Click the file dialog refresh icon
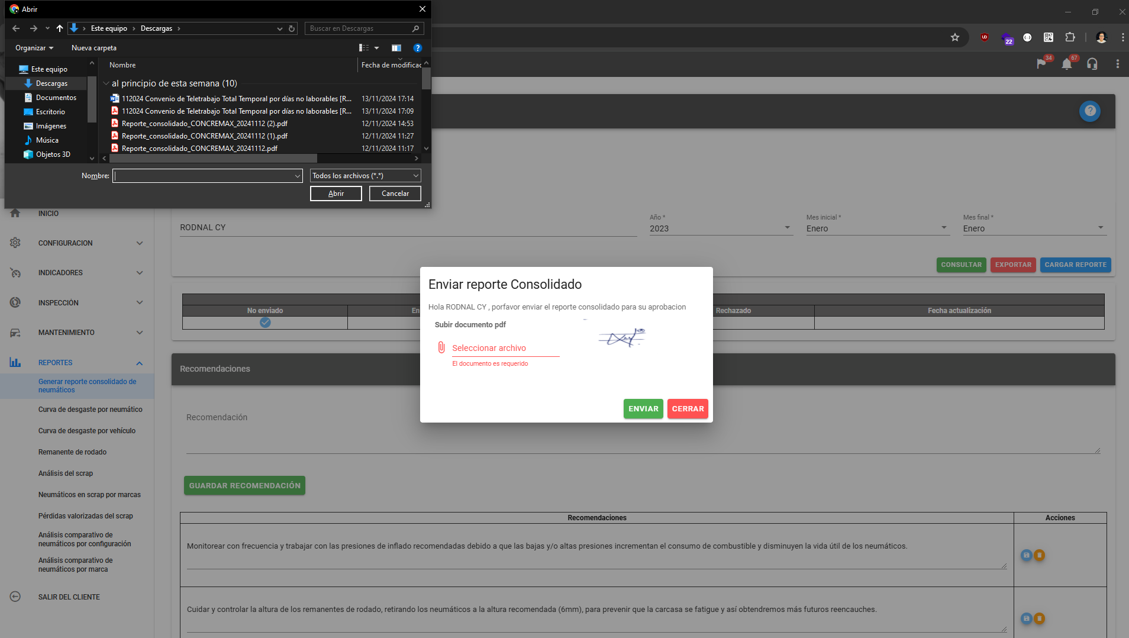Viewport: 1129px width, 638px height. 292,28
